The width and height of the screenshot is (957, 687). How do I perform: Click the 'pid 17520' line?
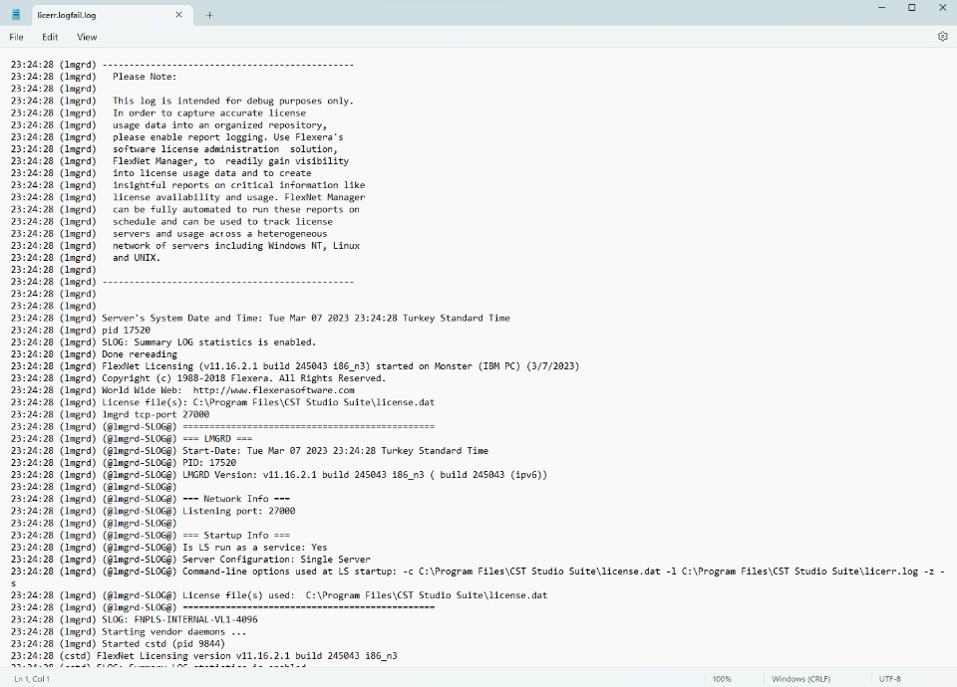126,330
